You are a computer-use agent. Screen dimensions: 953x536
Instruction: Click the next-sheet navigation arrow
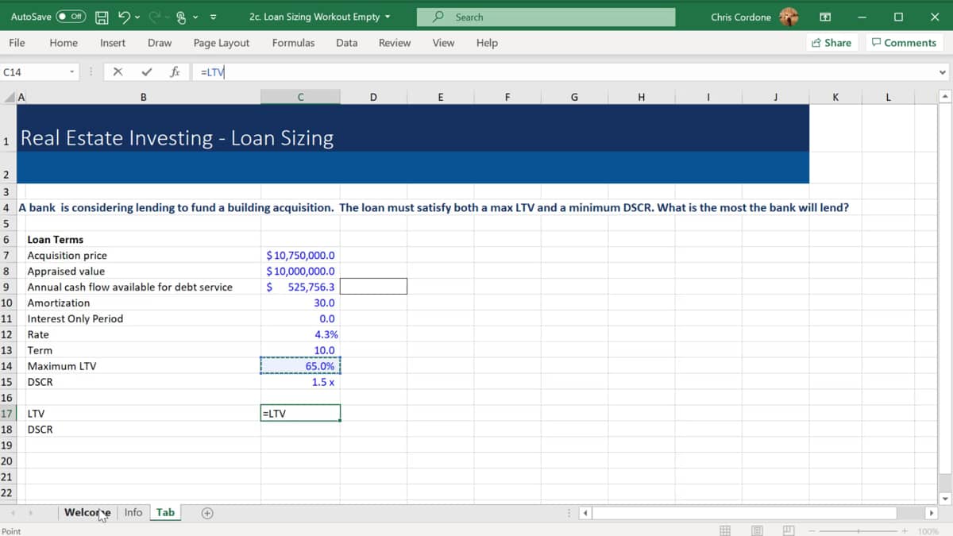coord(33,513)
